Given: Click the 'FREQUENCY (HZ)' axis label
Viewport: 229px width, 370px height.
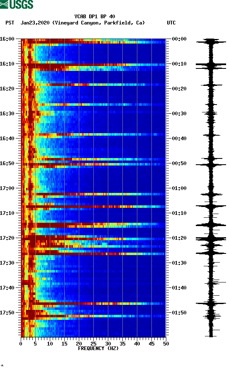Looking at the screenshot, I should [98, 348].
